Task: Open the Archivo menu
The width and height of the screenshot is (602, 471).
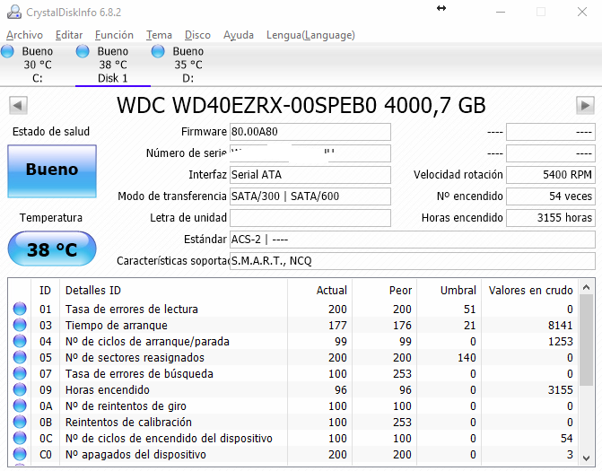Action: [24, 35]
